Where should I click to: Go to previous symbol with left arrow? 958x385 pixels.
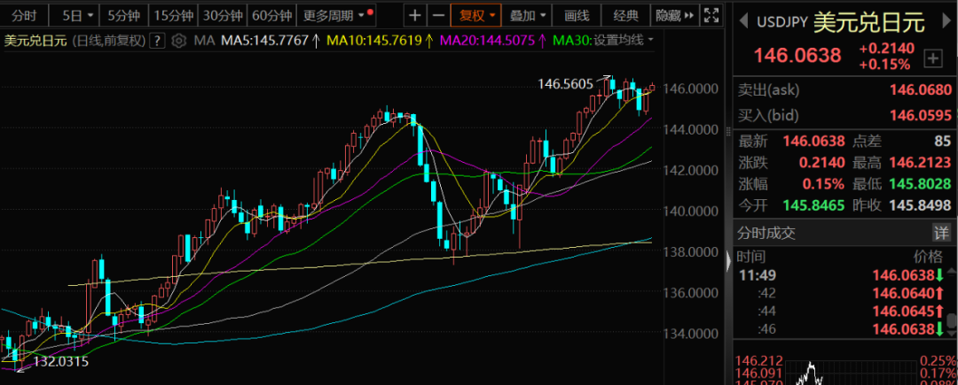tap(743, 21)
